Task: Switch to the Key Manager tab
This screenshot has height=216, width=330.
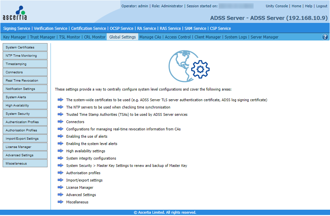Action: [15, 37]
